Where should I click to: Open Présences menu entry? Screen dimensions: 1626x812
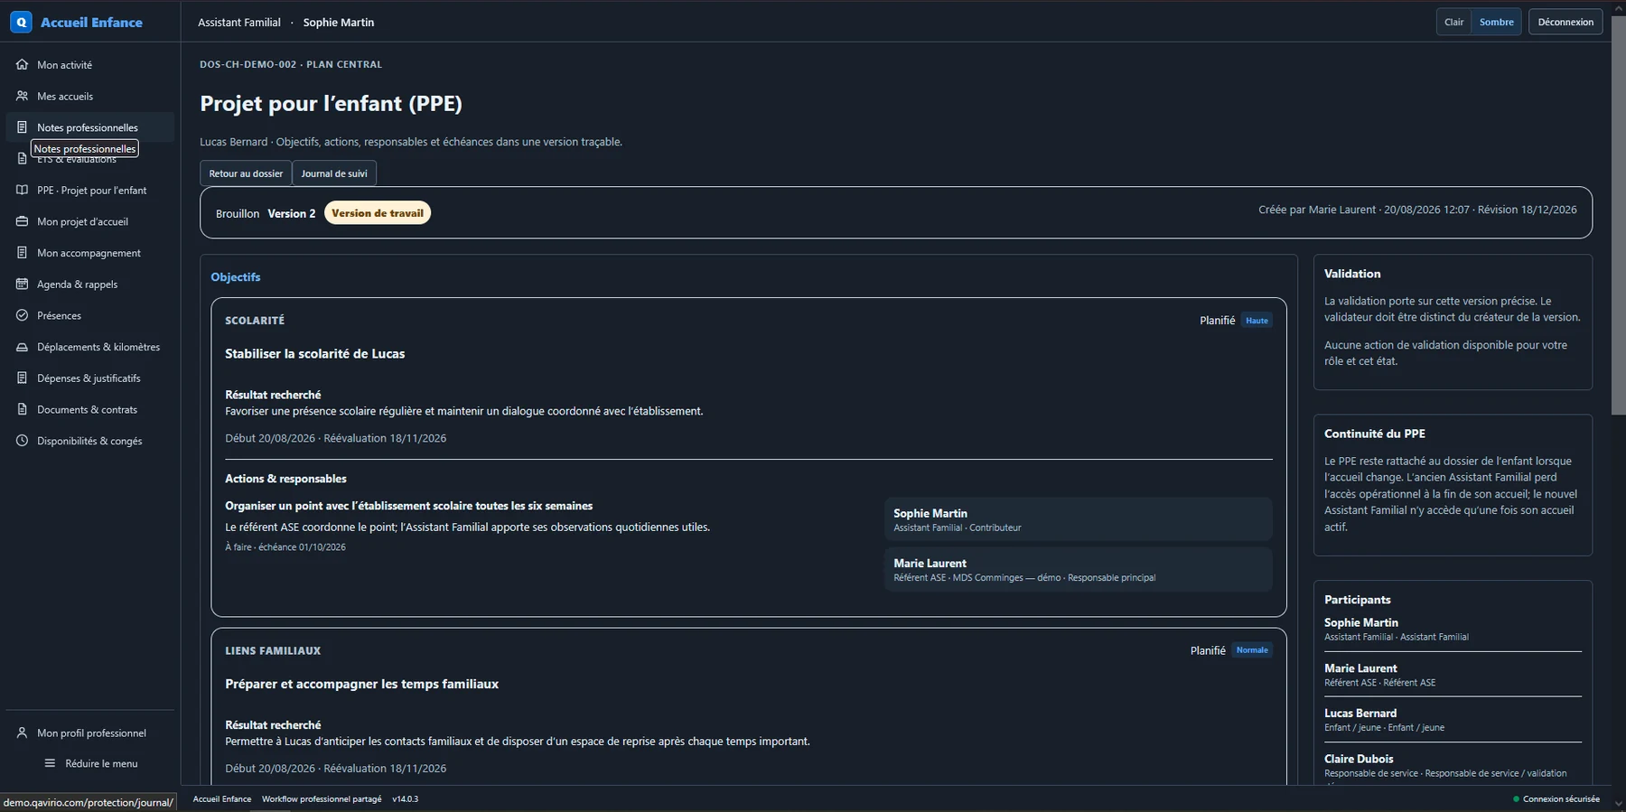pyautogui.click(x=89, y=315)
